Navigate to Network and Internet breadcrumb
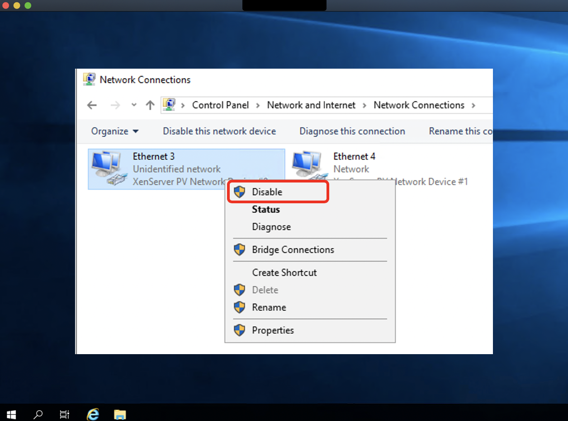Image resolution: width=568 pixels, height=421 pixels. [x=311, y=105]
